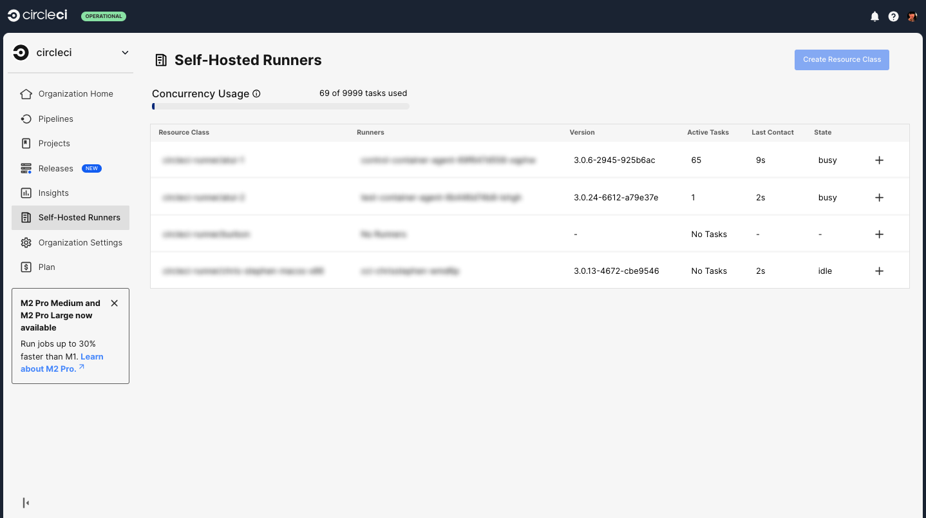Click the OPERATIONAL status badge
Screen dimensions: 926x518
[x=104, y=16]
